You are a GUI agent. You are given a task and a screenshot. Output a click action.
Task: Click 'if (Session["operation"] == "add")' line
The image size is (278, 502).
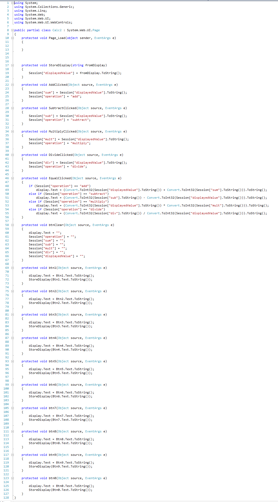click(60, 186)
